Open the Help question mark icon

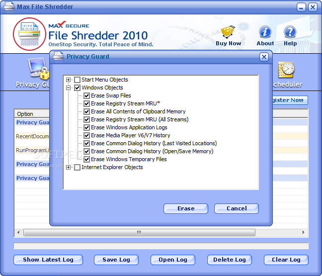pyautogui.click(x=290, y=32)
